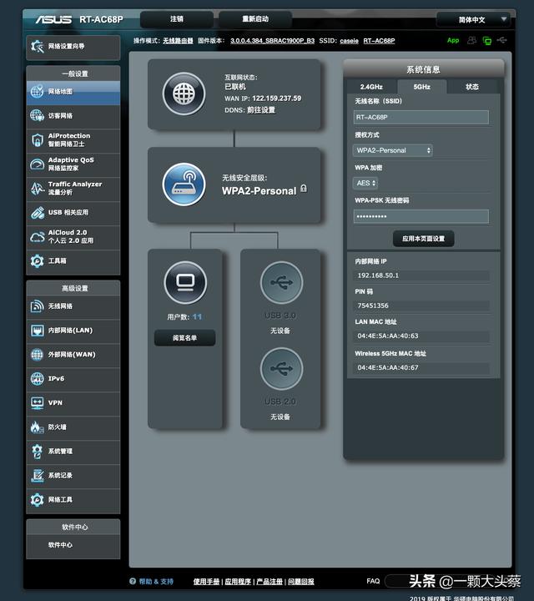The height and width of the screenshot is (601, 534).
Task: Click the 用户数 count 11
Action: click(x=197, y=317)
